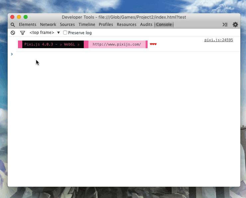Go to the Sources tab

click(x=67, y=25)
